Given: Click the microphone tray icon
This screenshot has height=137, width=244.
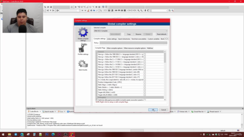Looking at the screenshot, I should (204, 134).
